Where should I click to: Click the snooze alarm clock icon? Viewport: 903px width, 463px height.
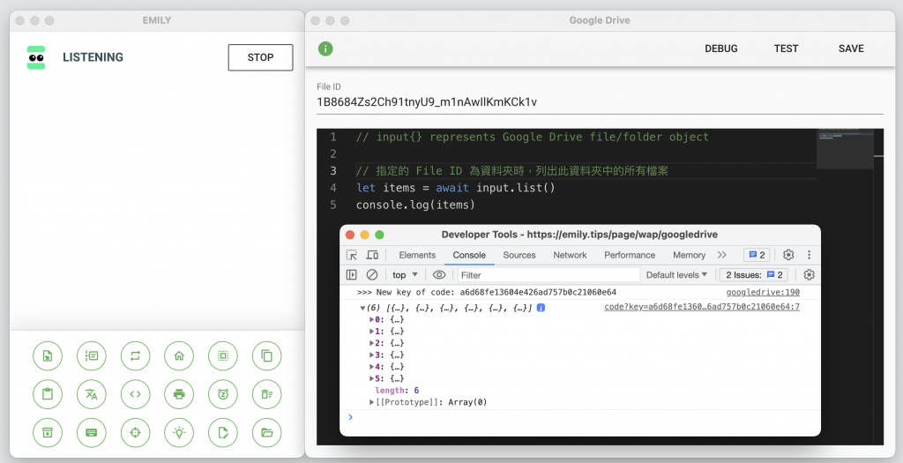(223, 394)
